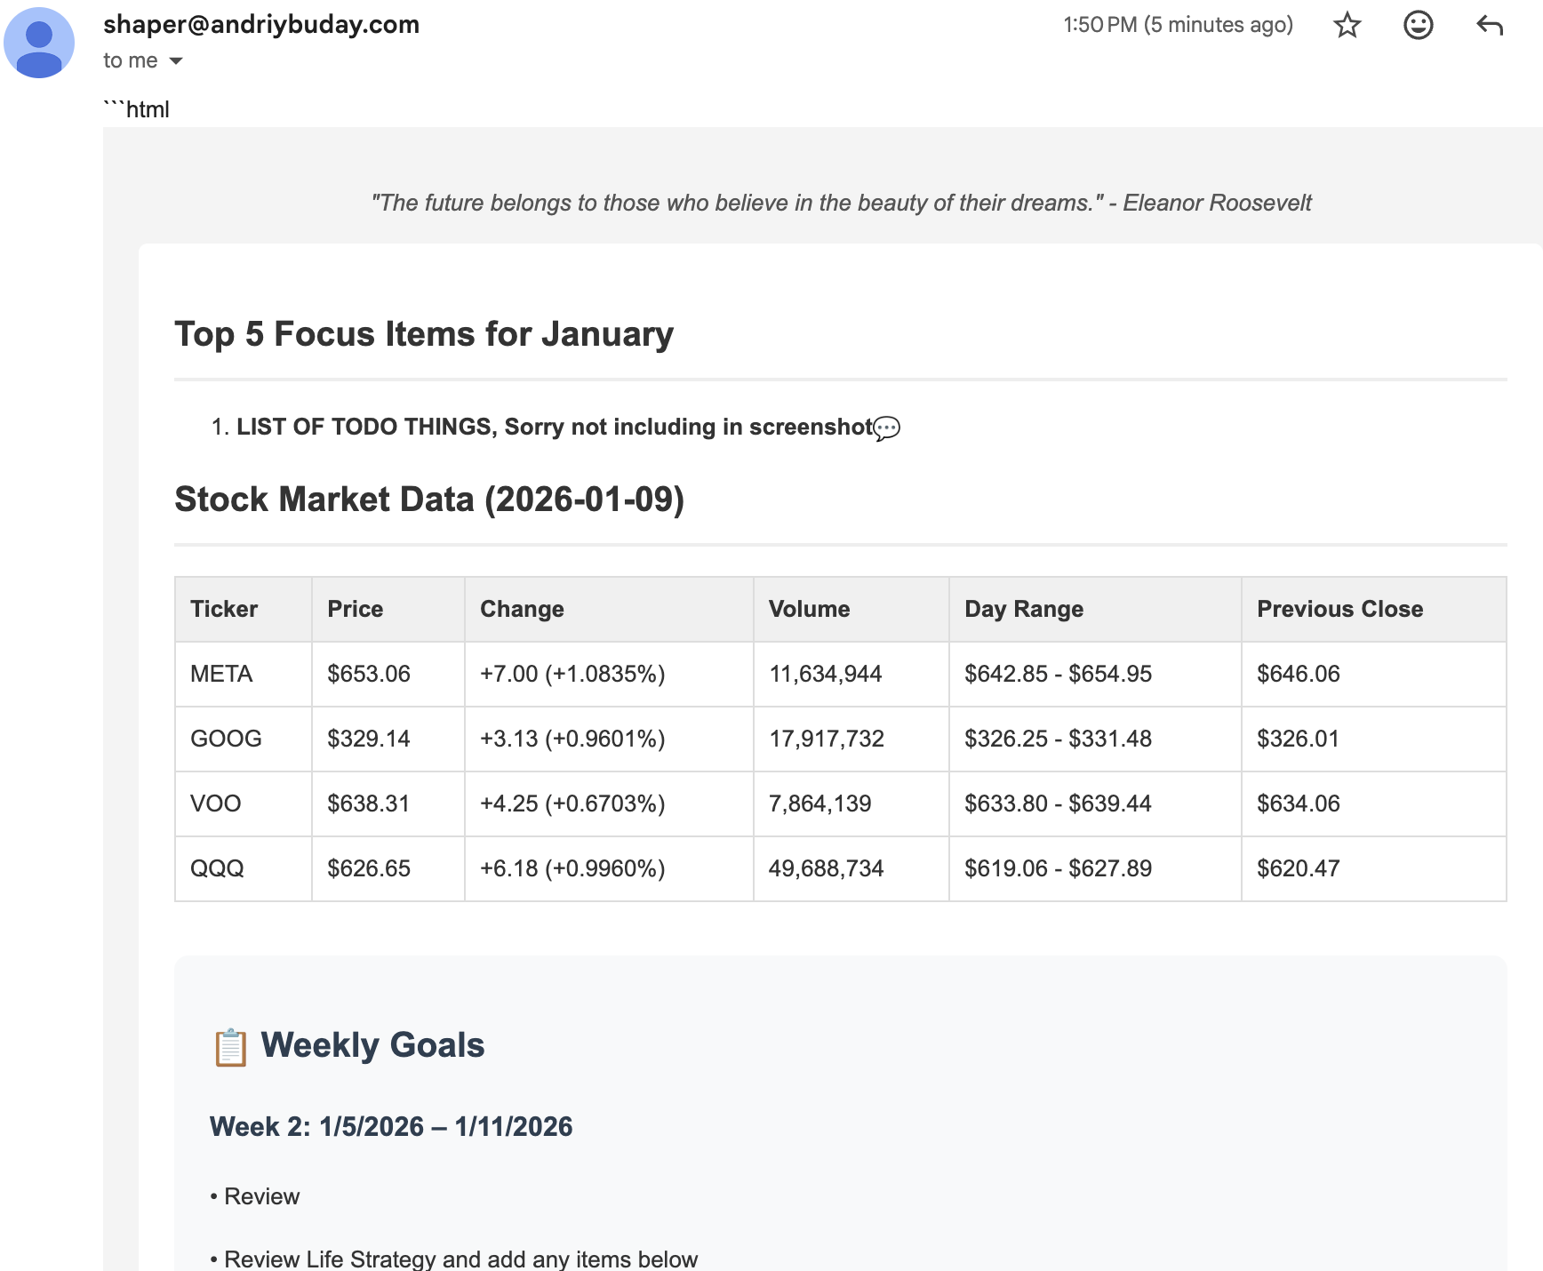Click the GOOG price $329.14

(369, 739)
